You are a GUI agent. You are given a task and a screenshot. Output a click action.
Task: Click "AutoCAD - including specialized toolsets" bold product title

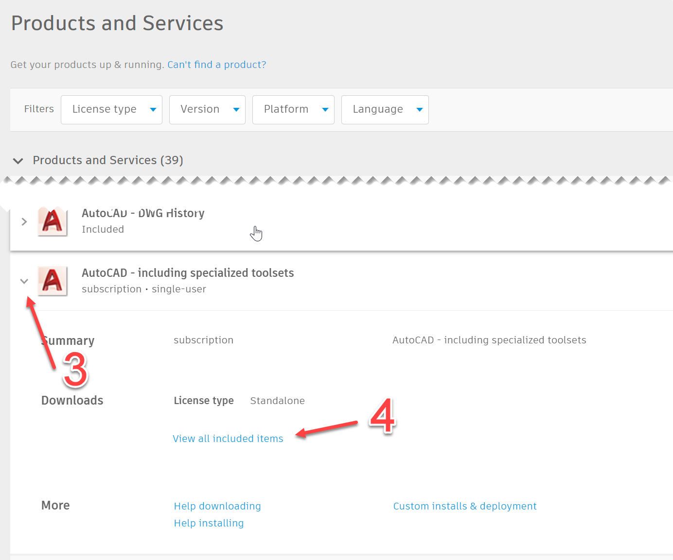[188, 273]
